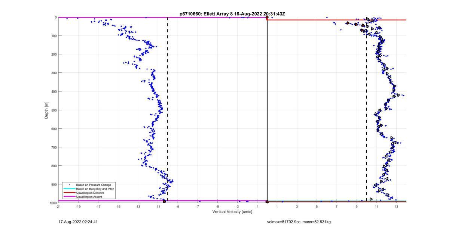Click x-axis tick label '-21'
449x228 pixels.
(58, 207)
